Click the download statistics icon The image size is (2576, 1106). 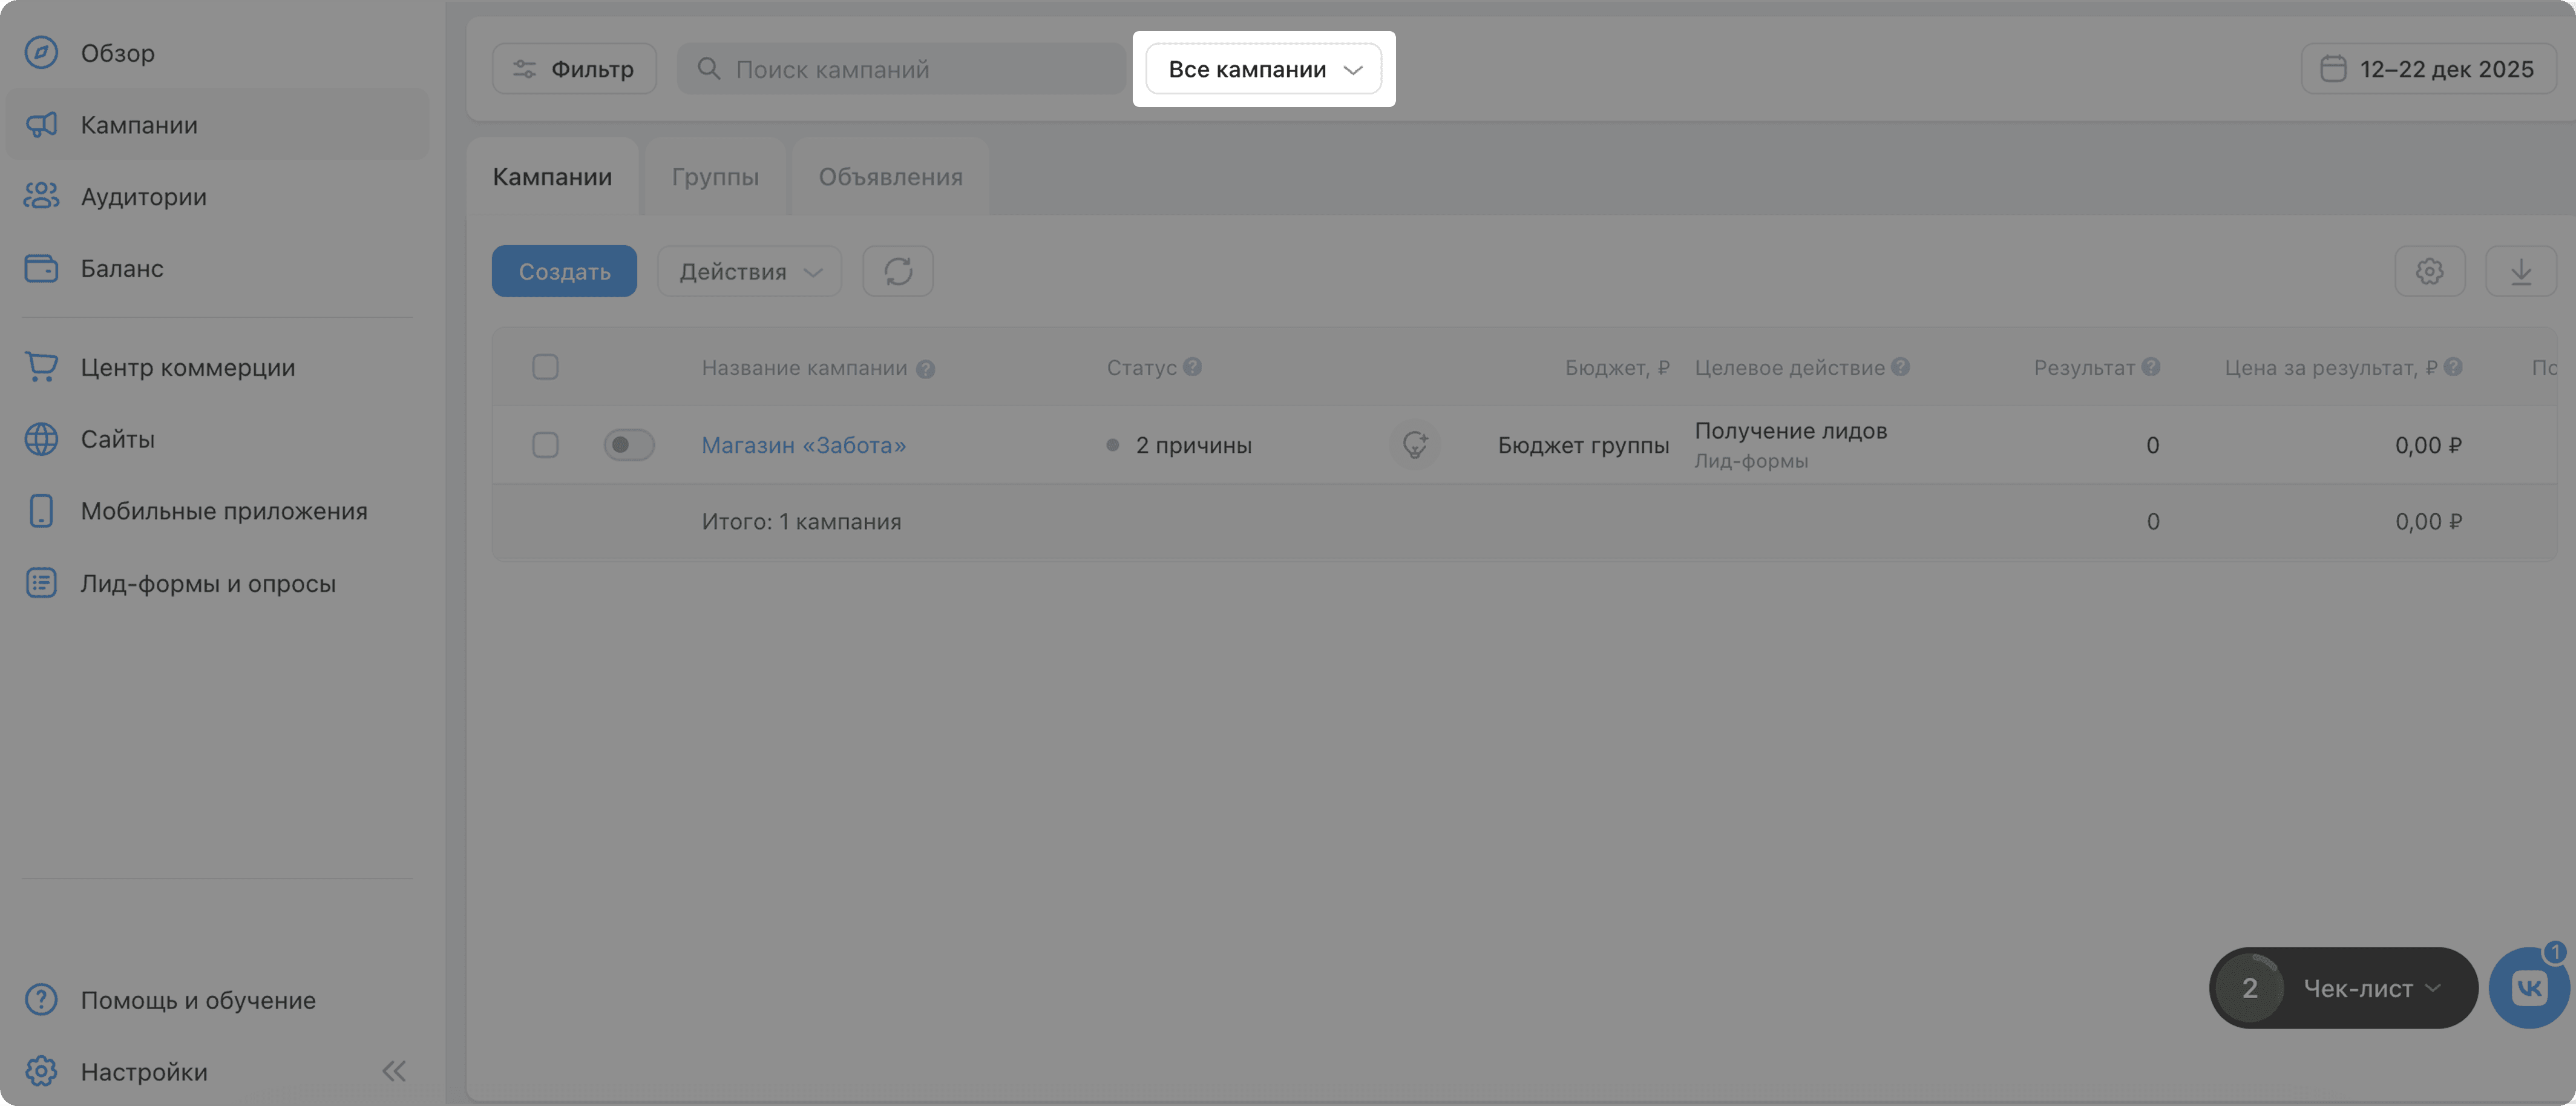click(x=2520, y=271)
